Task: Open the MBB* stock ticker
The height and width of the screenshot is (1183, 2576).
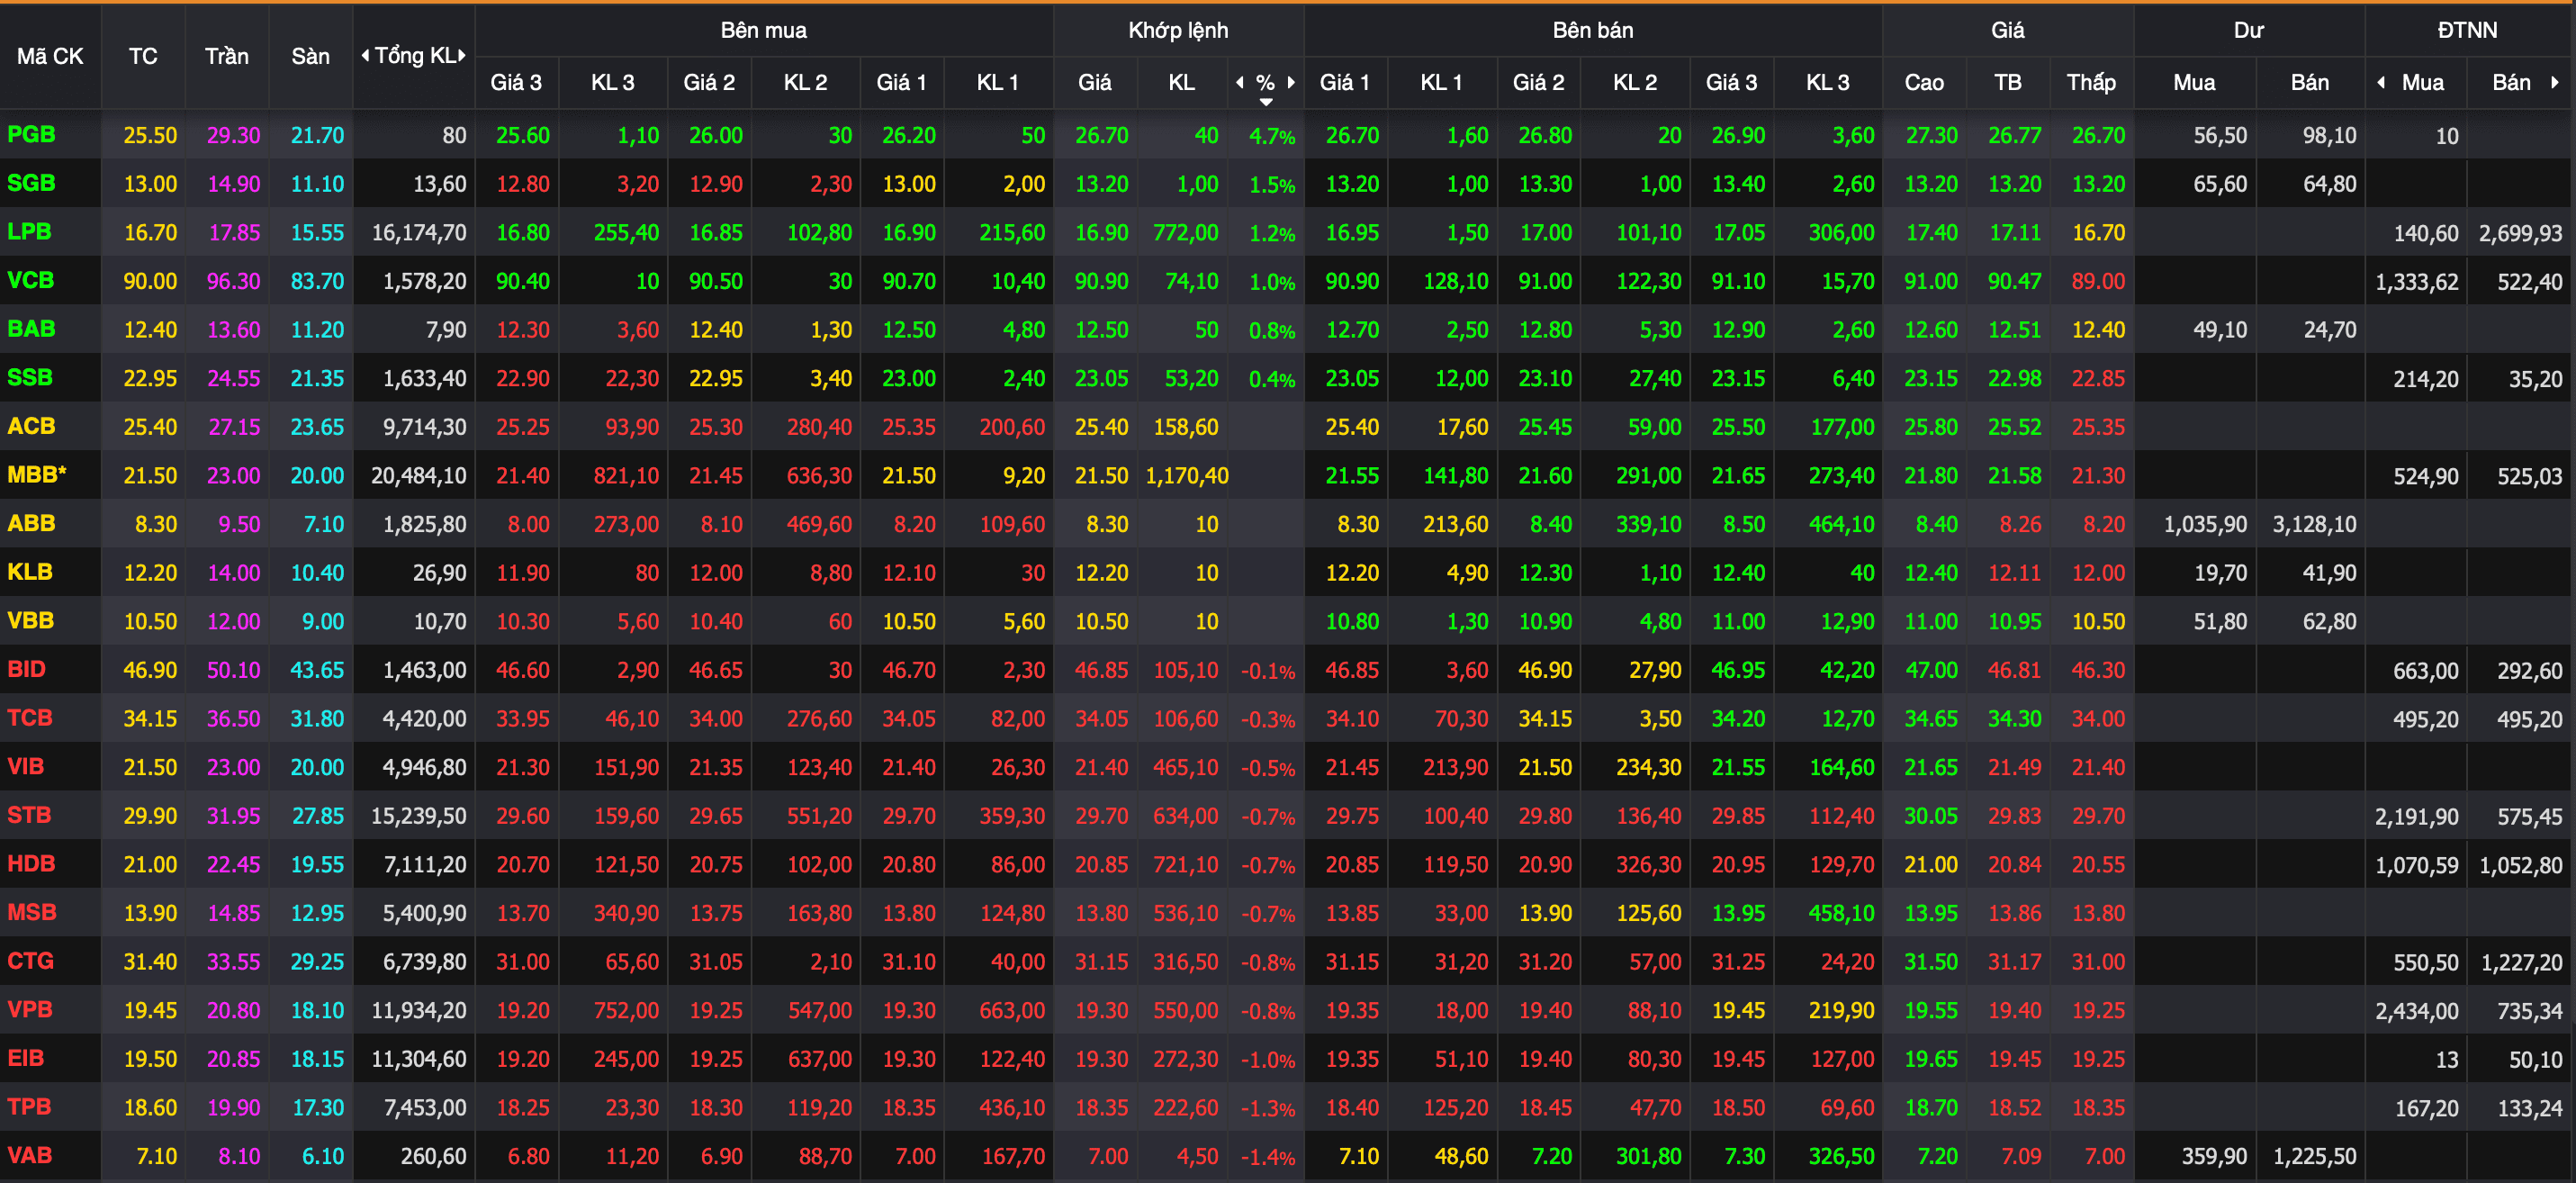Action: (x=37, y=475)
